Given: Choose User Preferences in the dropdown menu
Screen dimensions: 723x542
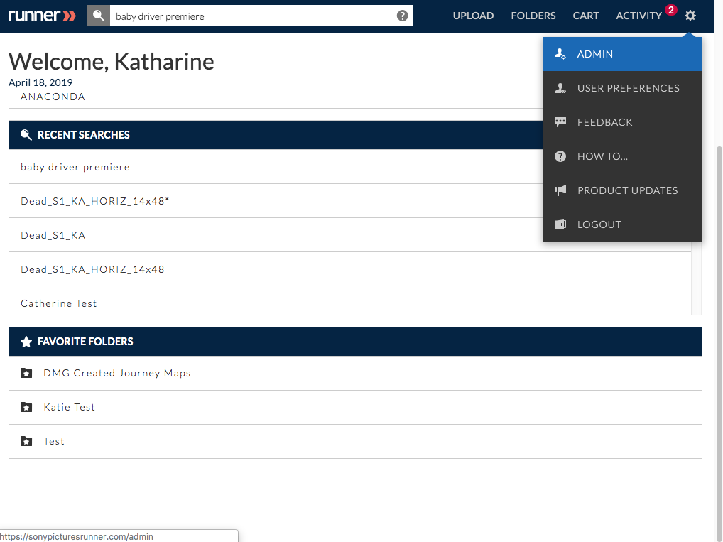Looking at the screenshot, I should pyautogui.click(x=622, y=88).
